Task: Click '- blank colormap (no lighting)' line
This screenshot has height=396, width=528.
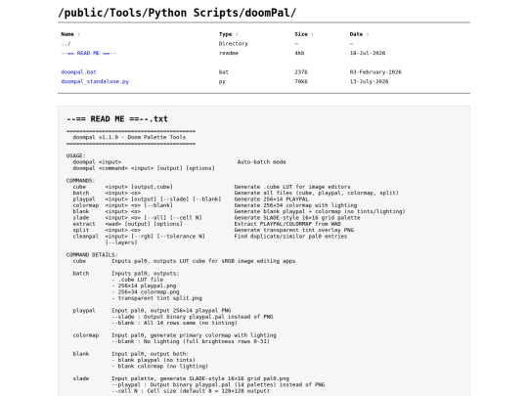Action: (160, 367)
